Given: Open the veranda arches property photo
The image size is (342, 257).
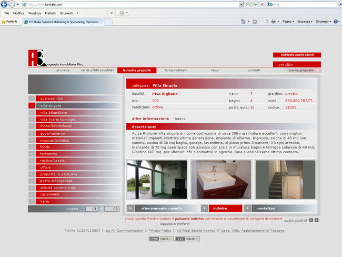Looking at the screenshot, I should pyautogui.click(x=157, y=180).
